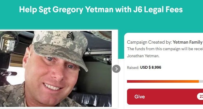The image size is (203, 109).
Task: Select the white donor count badge
Action: click(x=200, y=97)
